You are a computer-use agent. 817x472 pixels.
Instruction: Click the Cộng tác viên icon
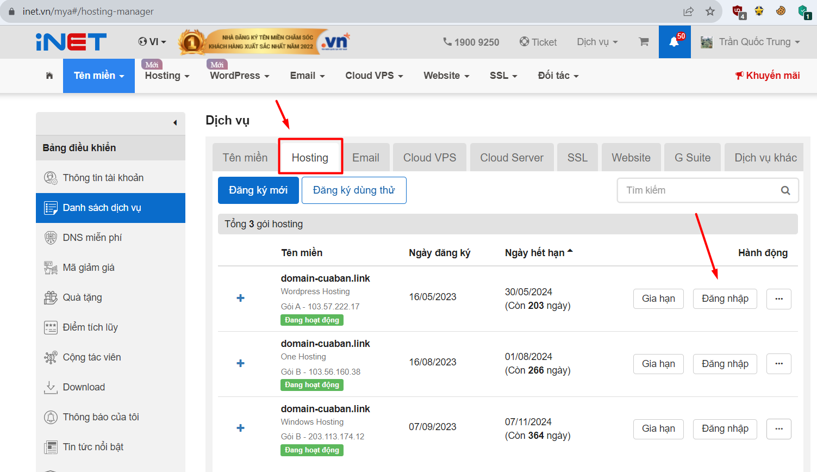point(51,357)
